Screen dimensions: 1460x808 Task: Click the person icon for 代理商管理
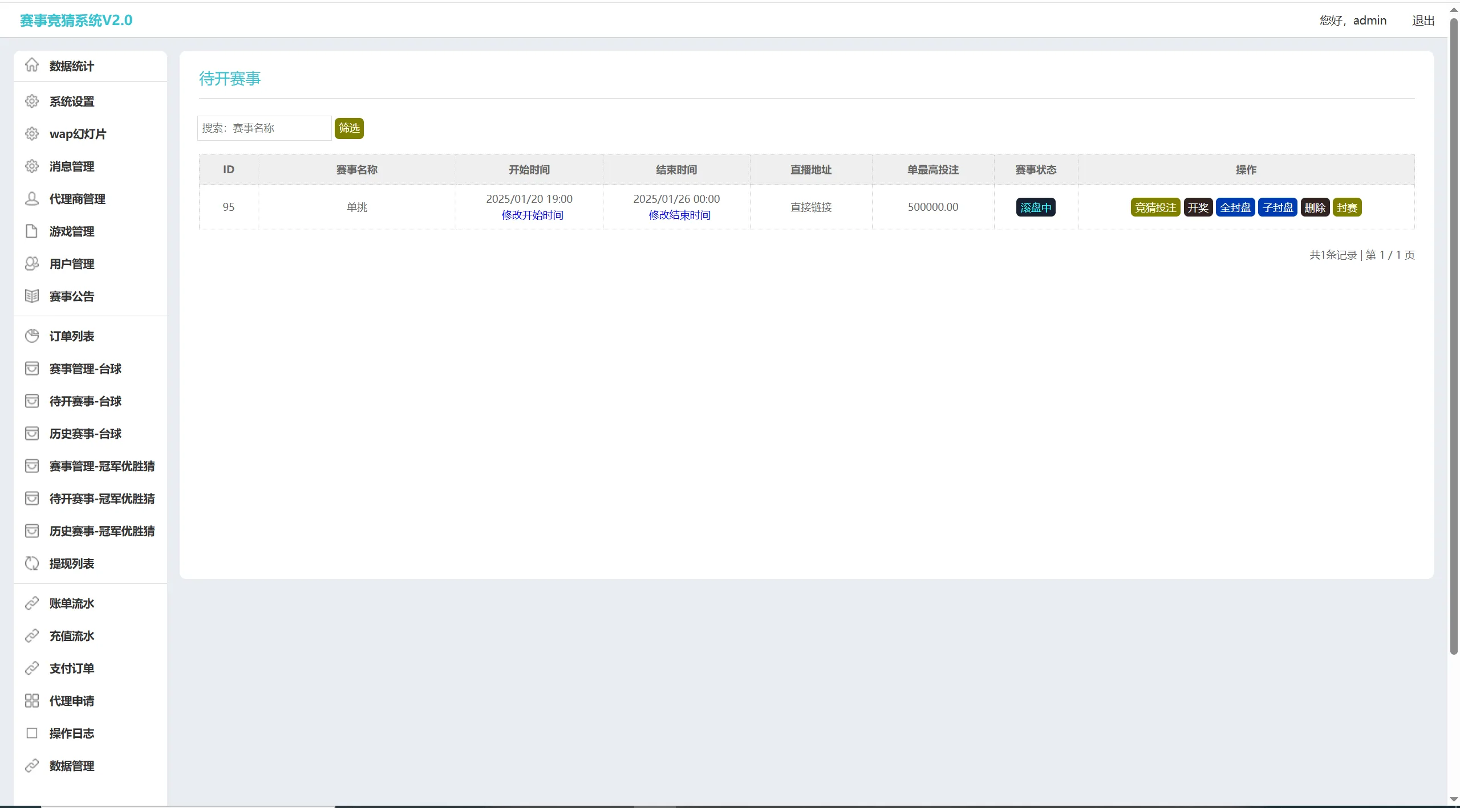point(32,199)
